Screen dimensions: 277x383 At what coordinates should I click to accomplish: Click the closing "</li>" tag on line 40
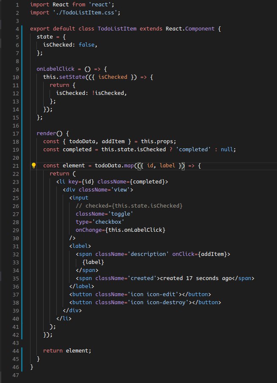tap(64, 319)
